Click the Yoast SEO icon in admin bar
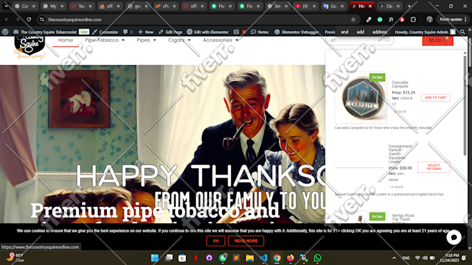 pyautogui.click(x=236, y=32)
